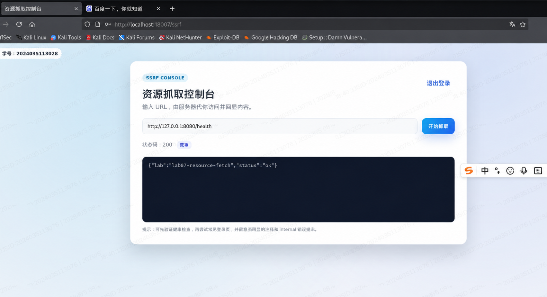Screen dimensions: 547x297
Task: Open the Setup :: Damn Vulnera... bookmark
Action: [334, 38]
